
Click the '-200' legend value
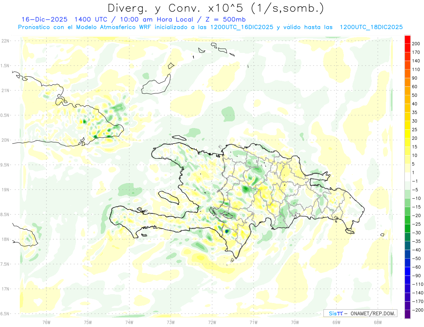[x=417, y=310]
